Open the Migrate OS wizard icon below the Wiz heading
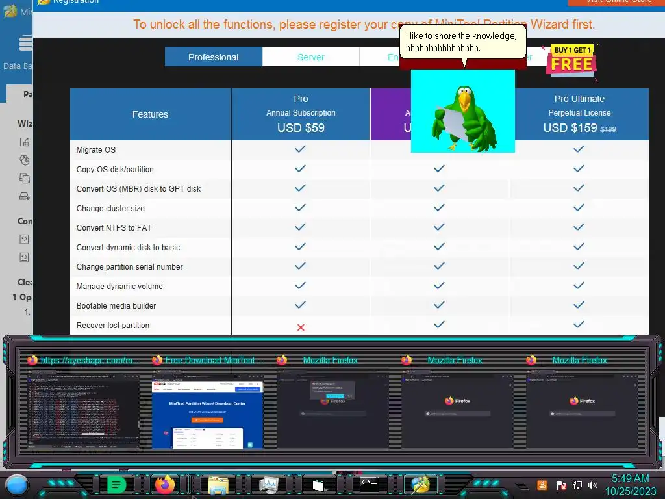This screenshot has width=665, height=499. pyautogui.click(x=25, y=142)
